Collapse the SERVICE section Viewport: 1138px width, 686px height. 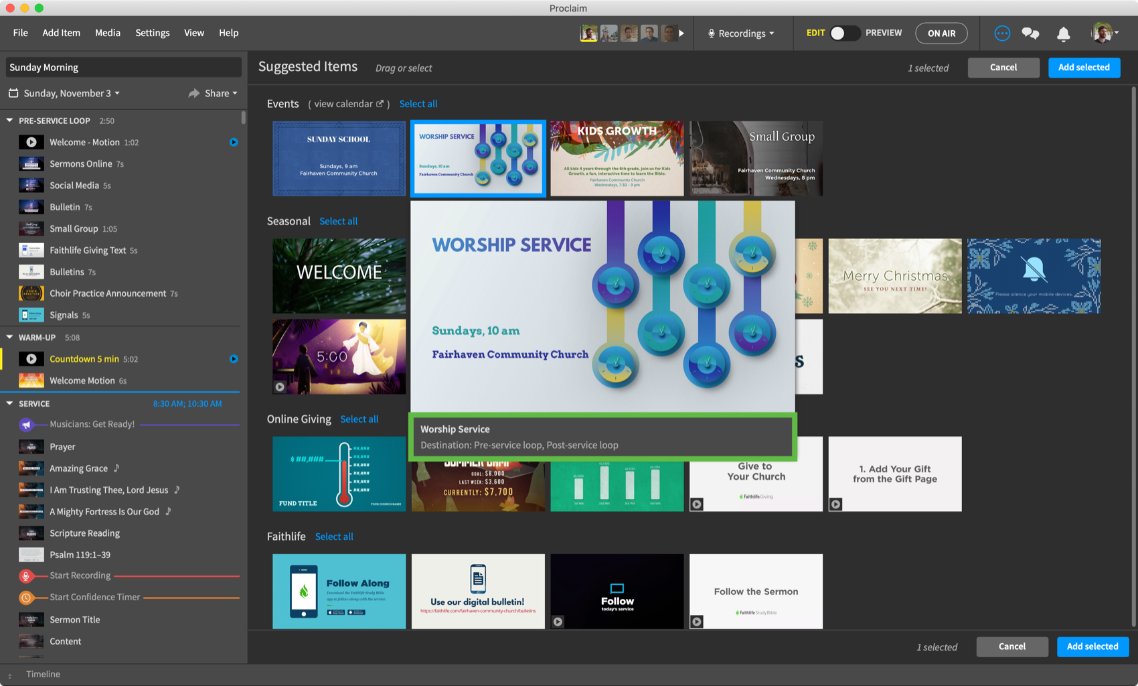pyautogui.click(x=9, y=403)
